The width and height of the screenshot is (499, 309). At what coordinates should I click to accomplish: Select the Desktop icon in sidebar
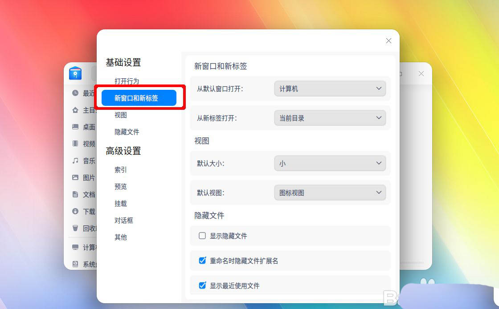click(x=75, y=127)
